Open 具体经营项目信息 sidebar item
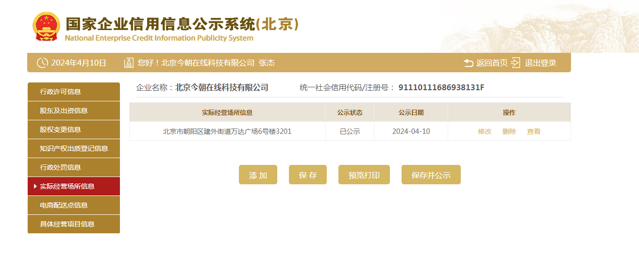 coord(74,224)
